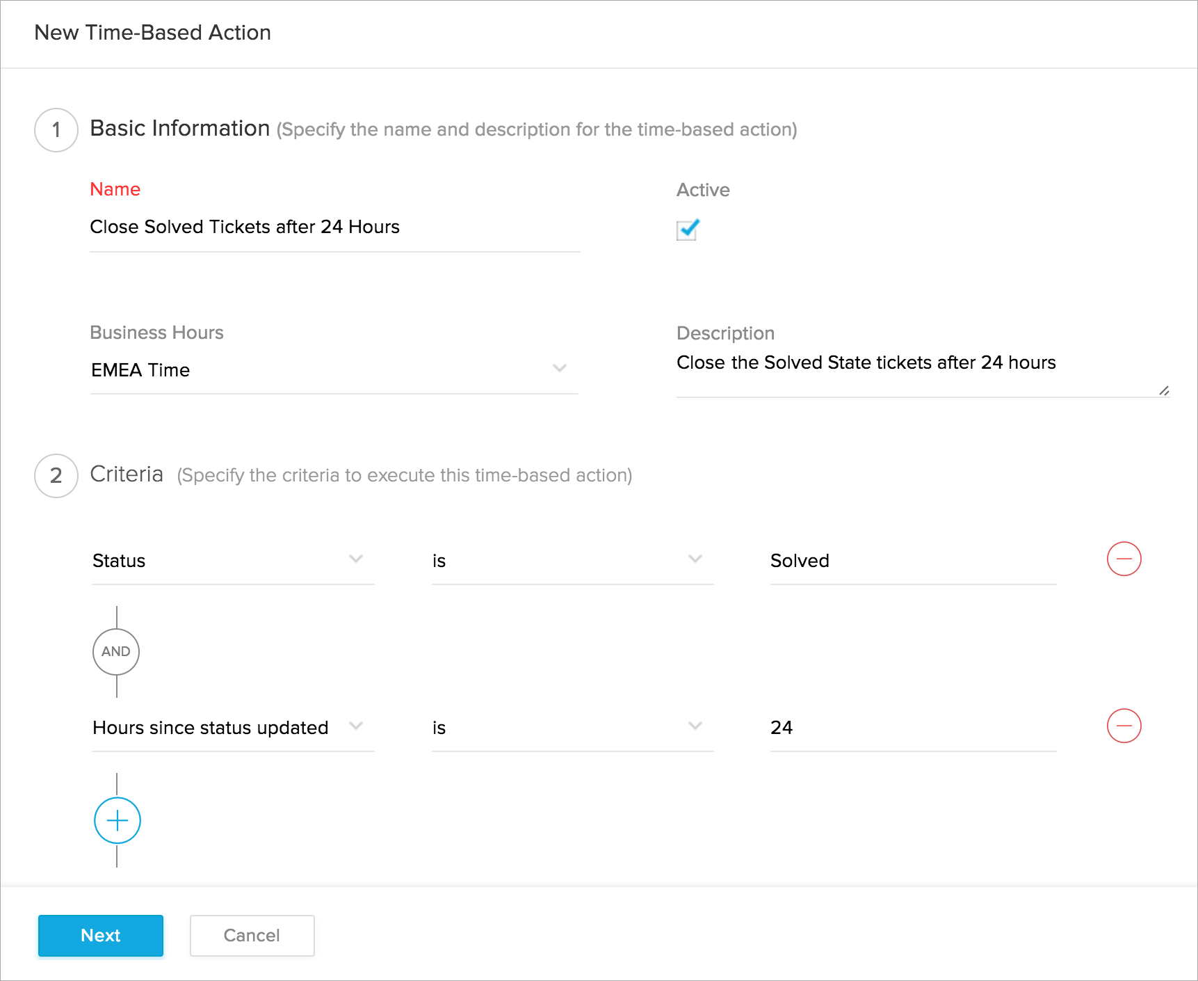Click the Basic Information section heading
The image size is (1198, 981).
[180, 129]
